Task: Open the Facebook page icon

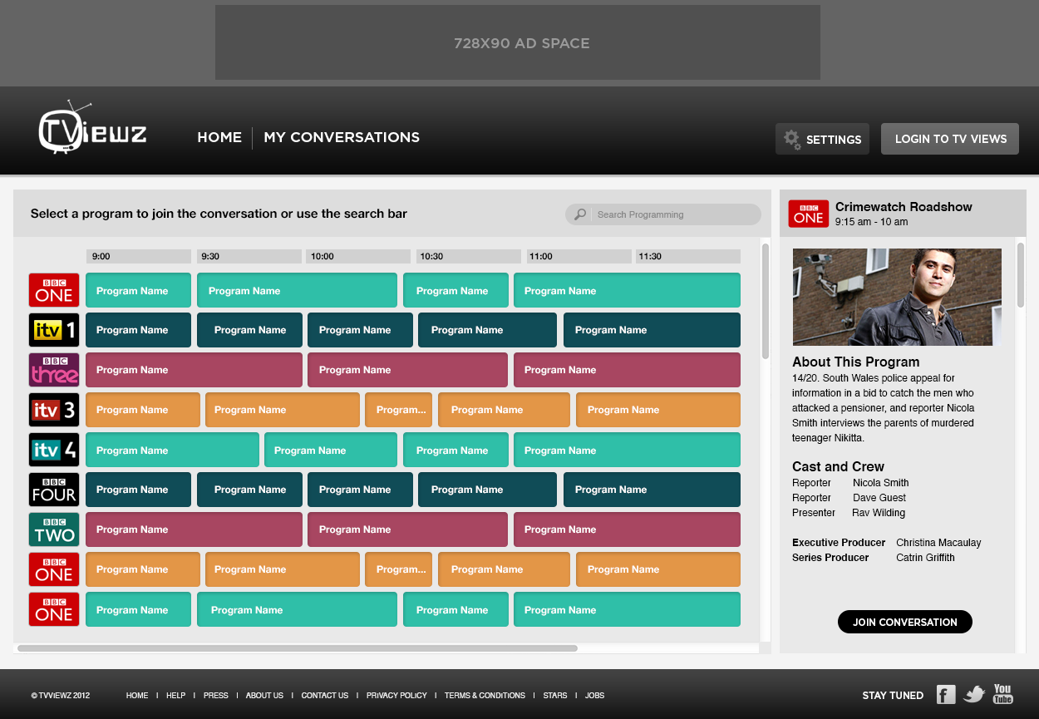Action: tap(945, 695)
